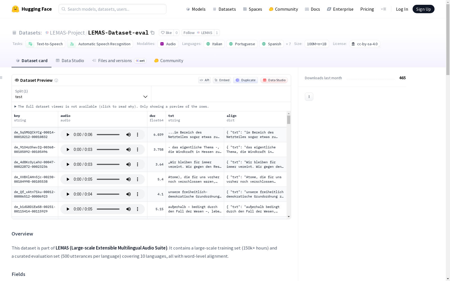450x281 pixels.
Task: Open audio options menu for row de_Qf_xAtn71ku-00012
Action: [x=138, y=194]
